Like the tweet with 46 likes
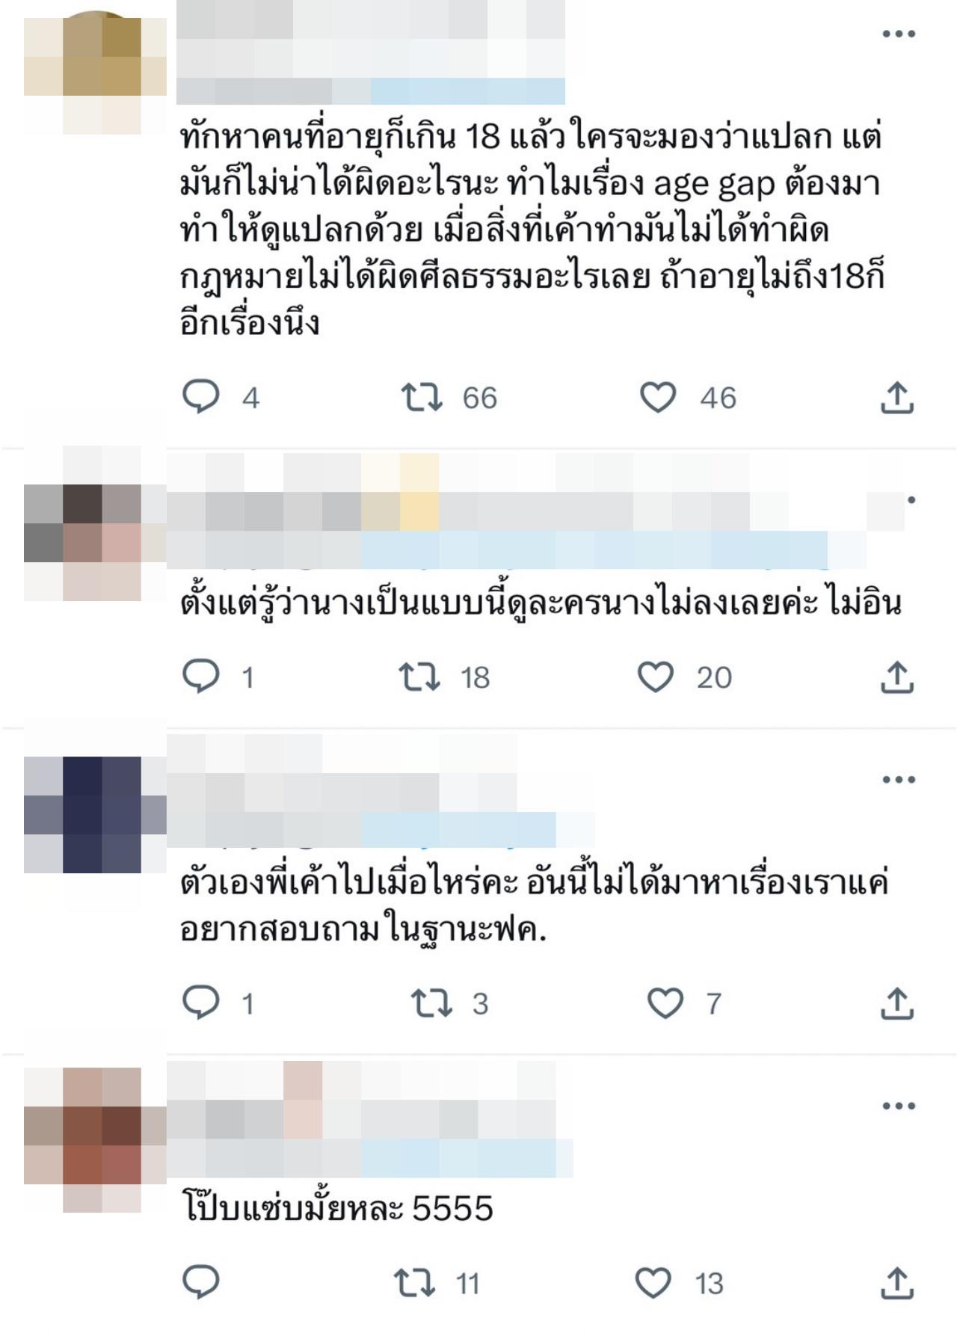The width and height of the screenshot is (957, 1333). [658, 397]
